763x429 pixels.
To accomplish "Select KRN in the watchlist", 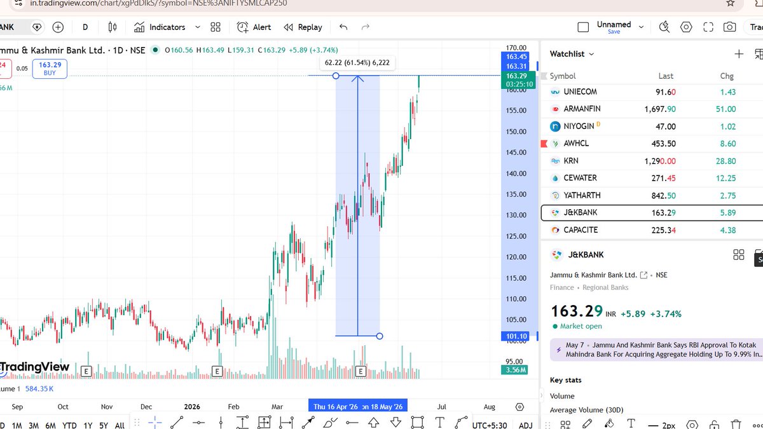I will tap(652, 161).
